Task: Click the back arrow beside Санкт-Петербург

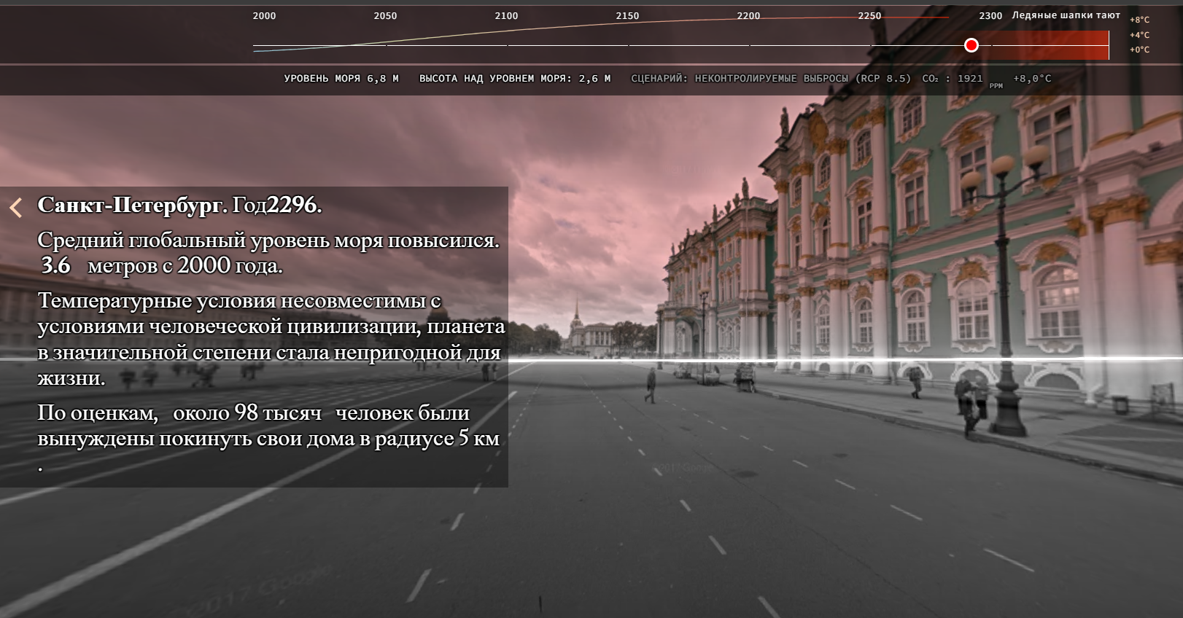Action: (x=16, y=208)
